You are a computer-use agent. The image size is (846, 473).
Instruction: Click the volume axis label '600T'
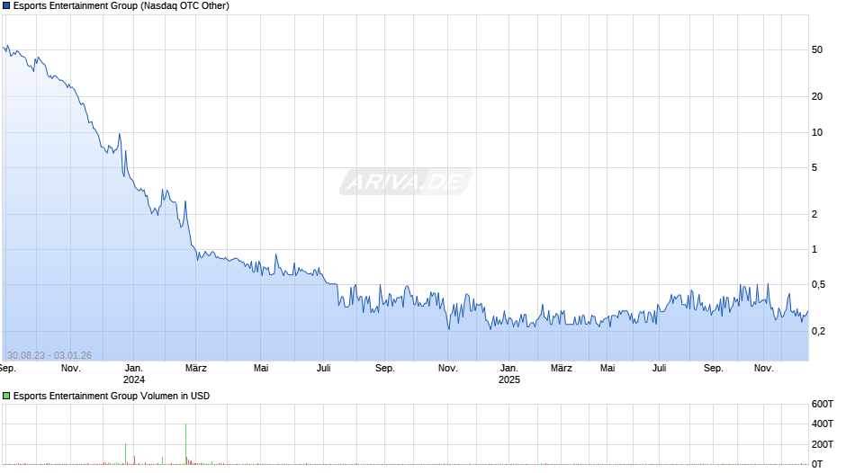coord(823,404)
